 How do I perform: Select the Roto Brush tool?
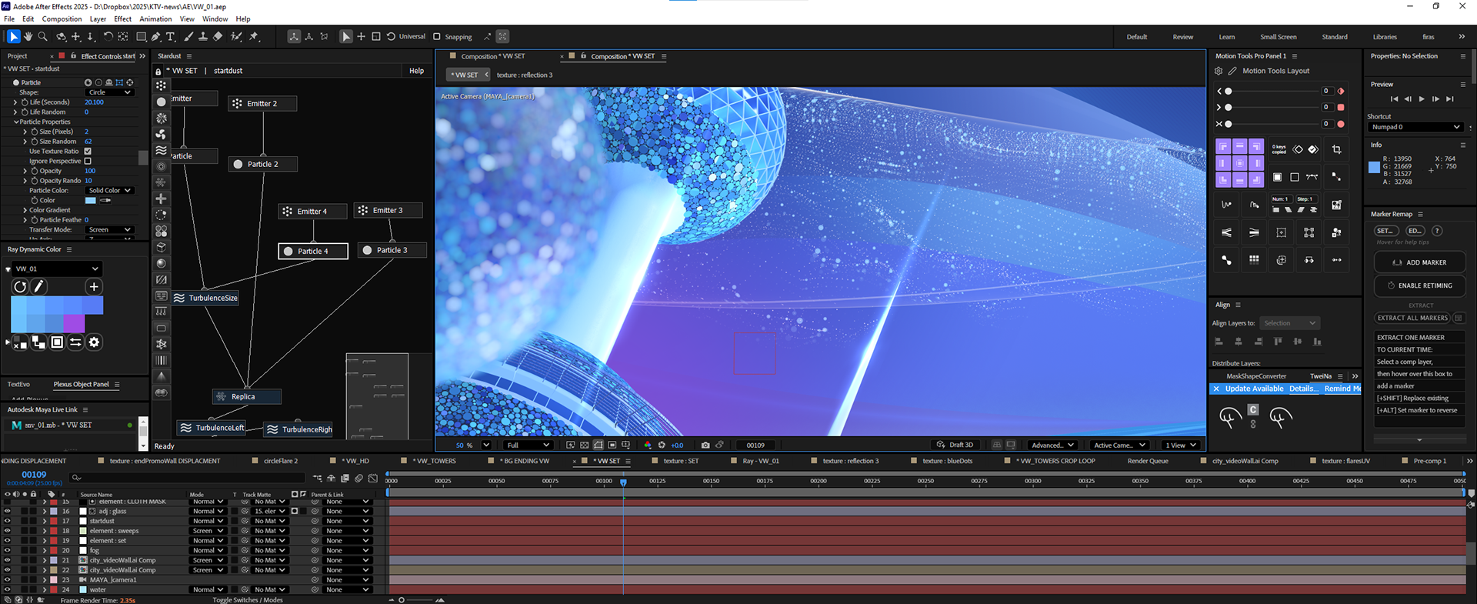(236, 36)
